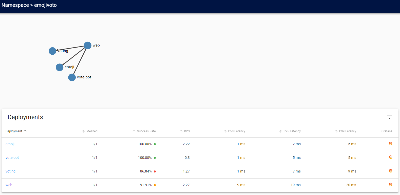Open Grafana dashboard for emoji deployment
Viewport: 400px width, 195px height.
[390, 144]
